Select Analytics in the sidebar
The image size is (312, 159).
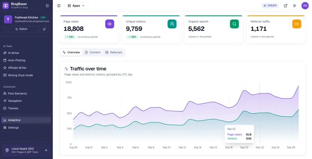(26, 120)
